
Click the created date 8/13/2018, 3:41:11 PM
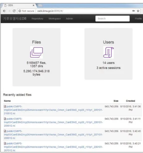pyautogui.click(x=131, y=120)
